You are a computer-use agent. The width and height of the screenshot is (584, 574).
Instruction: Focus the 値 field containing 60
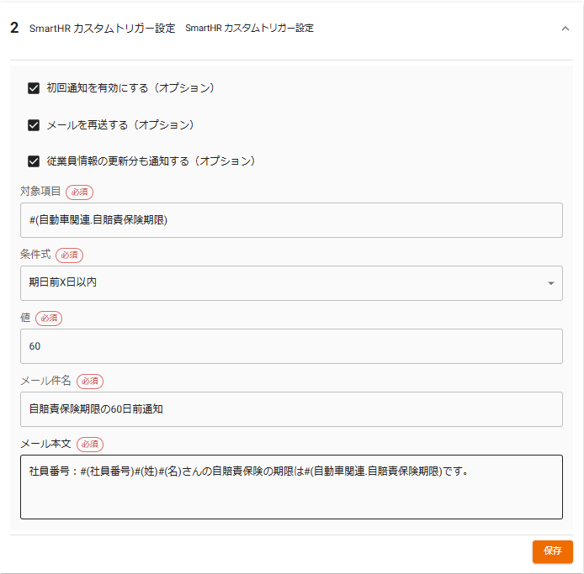(291, 346)
